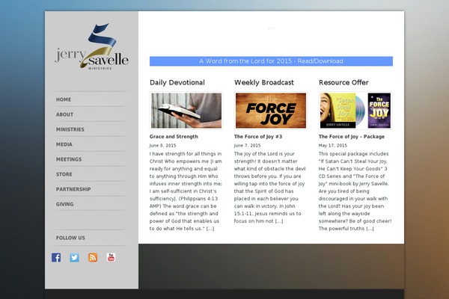449x299 pixels.
Task: Open the Giving menu item
Action: (64, 204)
